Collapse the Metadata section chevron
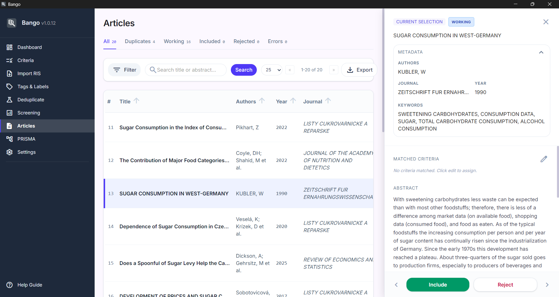The image size is (559, 297). pyautogui.click(x=541, y=52)
